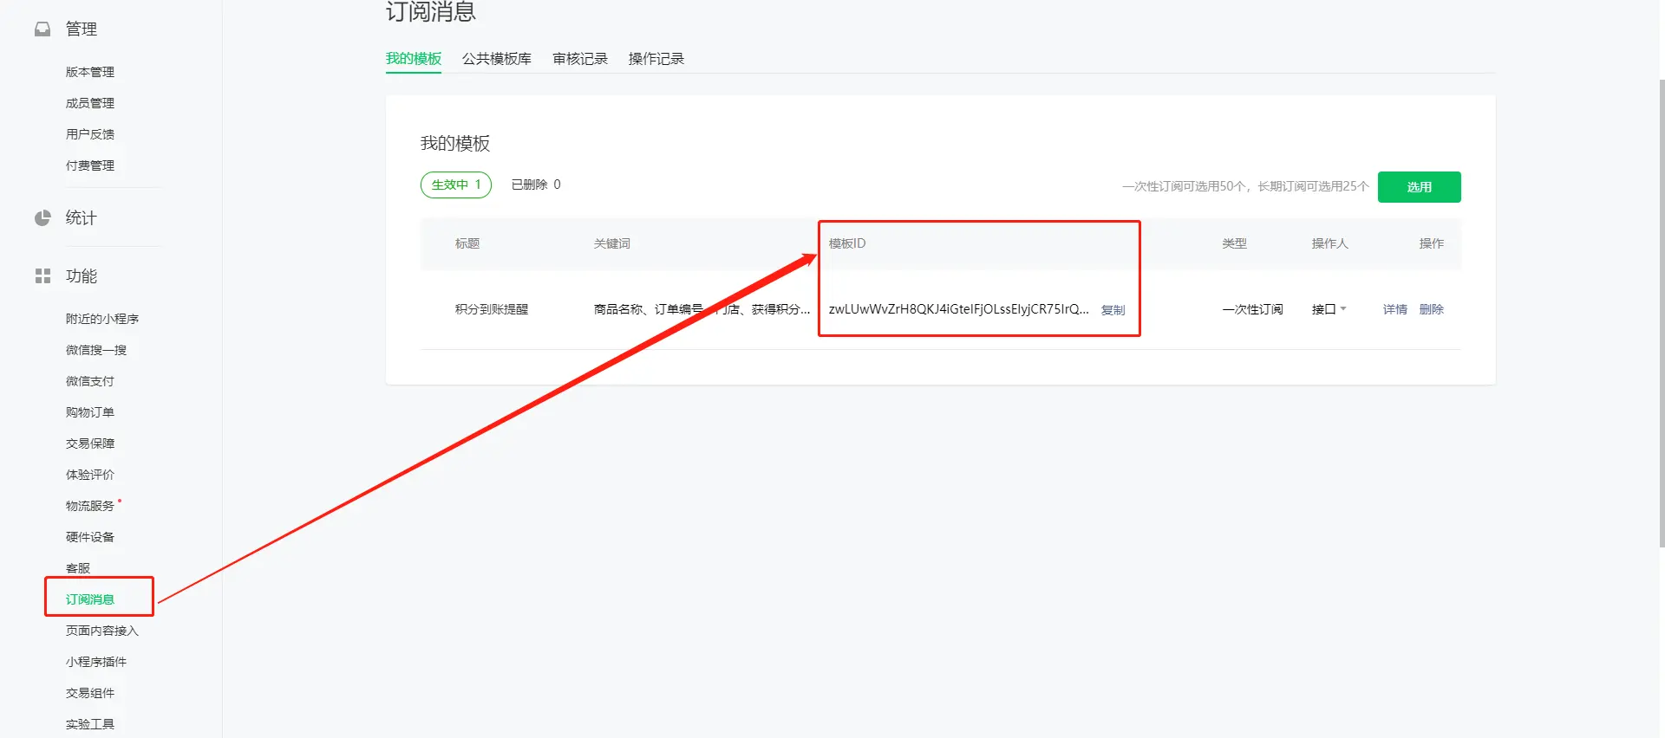Show the 已删除 templates filter
The height and width of the screenshot is (738, 1665).
(535, 184)
